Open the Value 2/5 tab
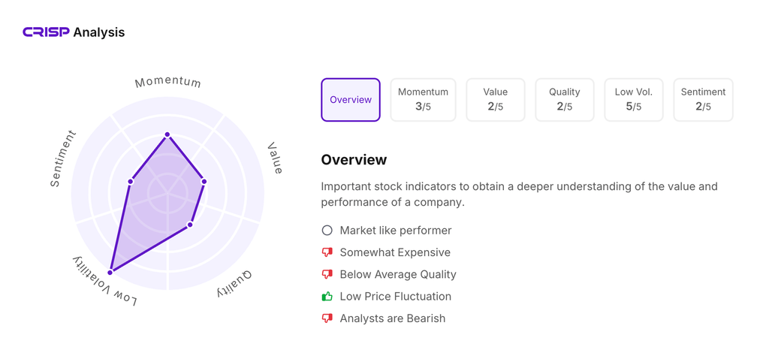Image resolution: width=769 pixels, height=356 pixels. [x=496, y=100]
